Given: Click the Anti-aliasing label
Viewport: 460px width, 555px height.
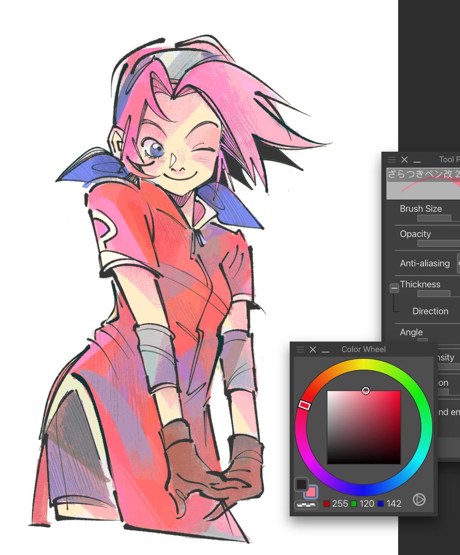Looking at the screenshot, I should [x=425, y=263].
